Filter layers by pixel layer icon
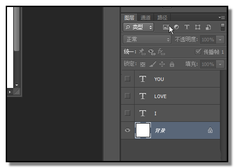This screenshot has height=168, width=234. [166, 27]
